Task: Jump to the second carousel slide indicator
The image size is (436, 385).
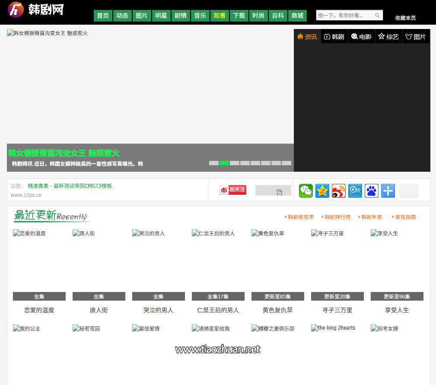Action: [224, 163]
